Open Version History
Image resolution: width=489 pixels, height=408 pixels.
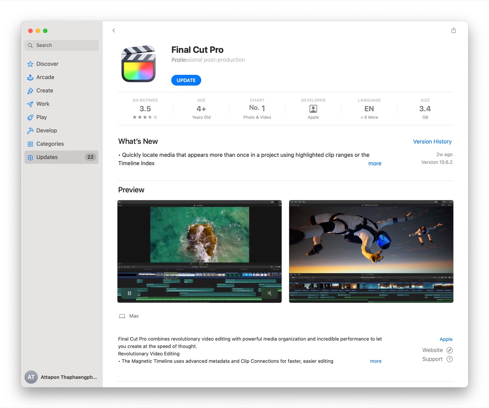coord(432,141)
